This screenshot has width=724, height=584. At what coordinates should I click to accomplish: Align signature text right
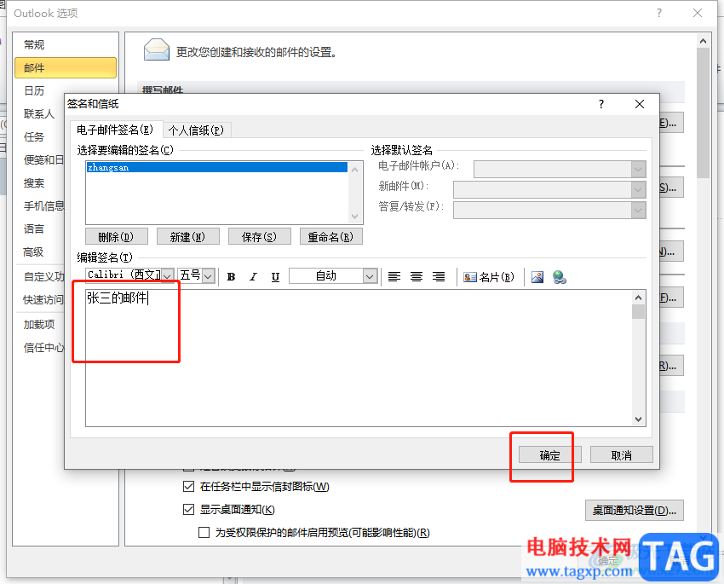(439, 277)
